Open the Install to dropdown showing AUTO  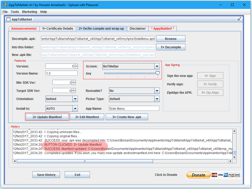(x=75, y=108)
